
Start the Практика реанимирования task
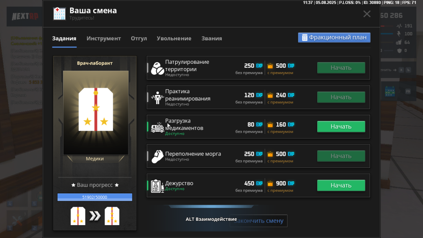click(x=341, y=97)
